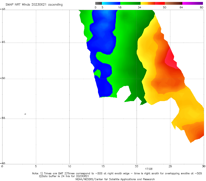The image size is (206, 181).
Task: Click the title 'SMAP NRT Winds 20230621 ascending'
Action: (34, 4)
